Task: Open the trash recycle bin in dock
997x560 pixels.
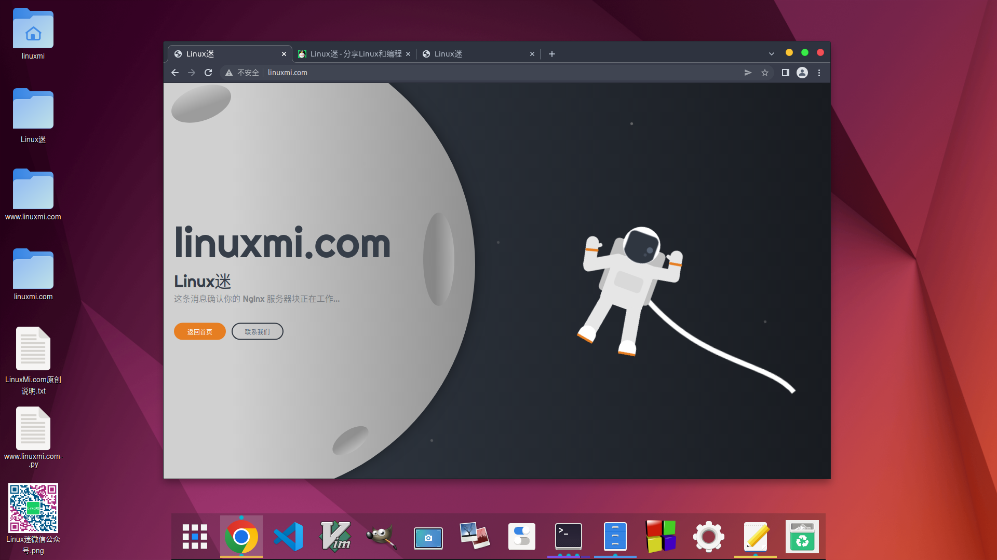Action: (802, 537)
